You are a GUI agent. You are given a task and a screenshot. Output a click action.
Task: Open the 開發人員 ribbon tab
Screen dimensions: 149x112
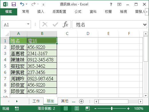coord(140,12)
